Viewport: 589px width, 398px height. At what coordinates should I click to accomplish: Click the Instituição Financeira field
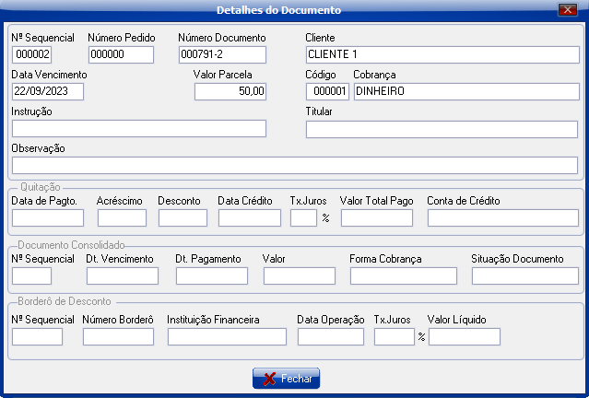click(227, 336)
